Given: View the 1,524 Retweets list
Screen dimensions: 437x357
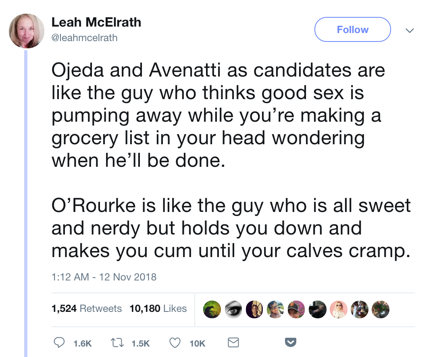Looking at the screenshot, I should (87, 309).
